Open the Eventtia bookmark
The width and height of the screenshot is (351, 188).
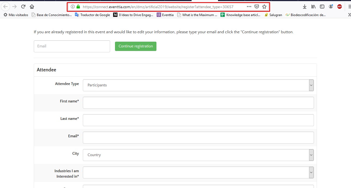coord(165,15)
